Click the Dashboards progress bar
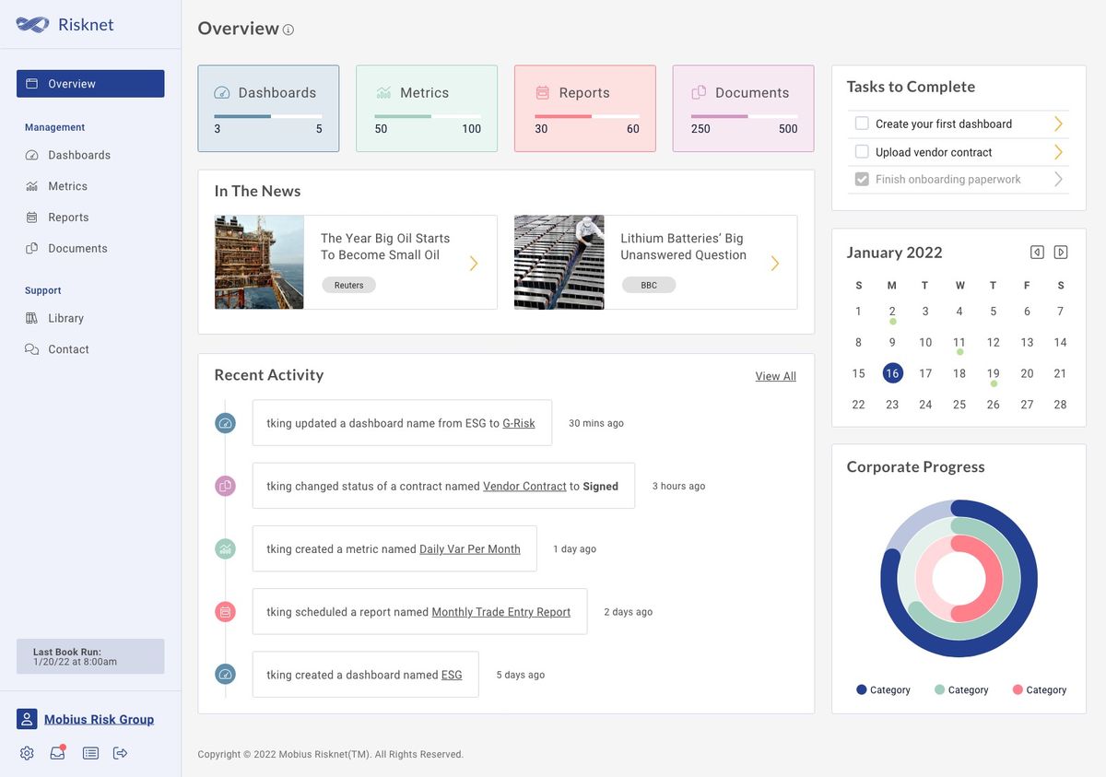 pos(268,114)
